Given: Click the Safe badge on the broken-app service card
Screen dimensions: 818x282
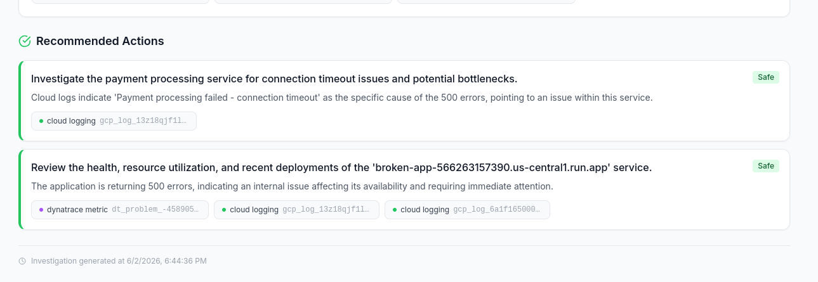Looking at the screenshot, I should point(766,166).
